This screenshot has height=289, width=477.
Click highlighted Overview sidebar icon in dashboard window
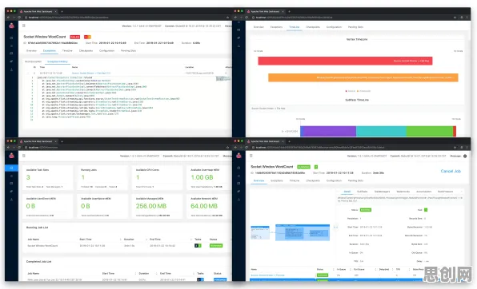click(x=11, y=168)
